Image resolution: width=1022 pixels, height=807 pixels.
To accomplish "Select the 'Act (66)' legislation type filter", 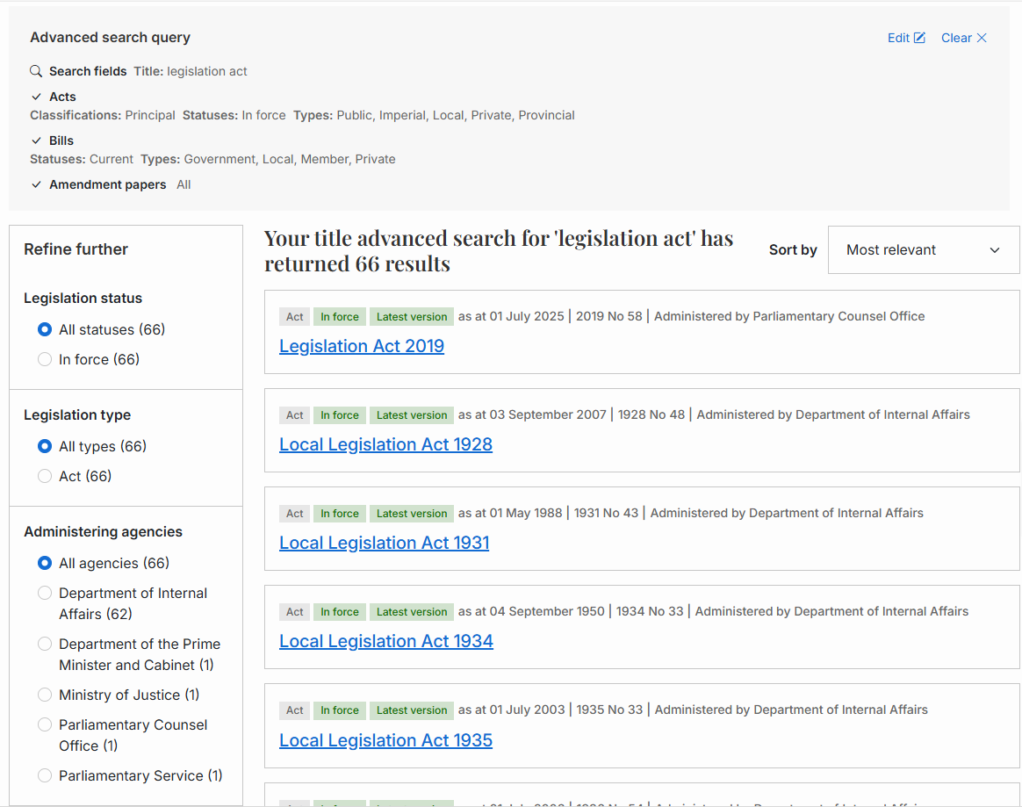I will click(x=45, y=476).
